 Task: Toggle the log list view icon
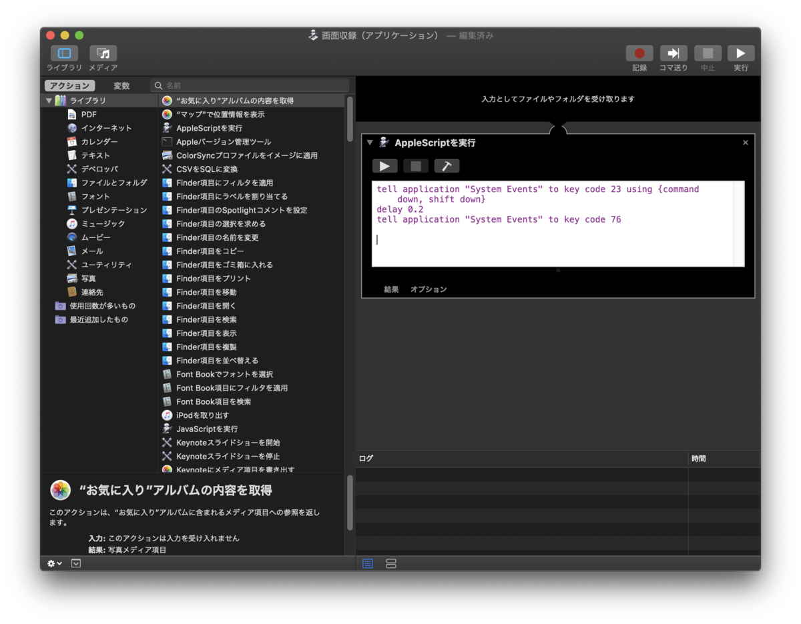368,563
